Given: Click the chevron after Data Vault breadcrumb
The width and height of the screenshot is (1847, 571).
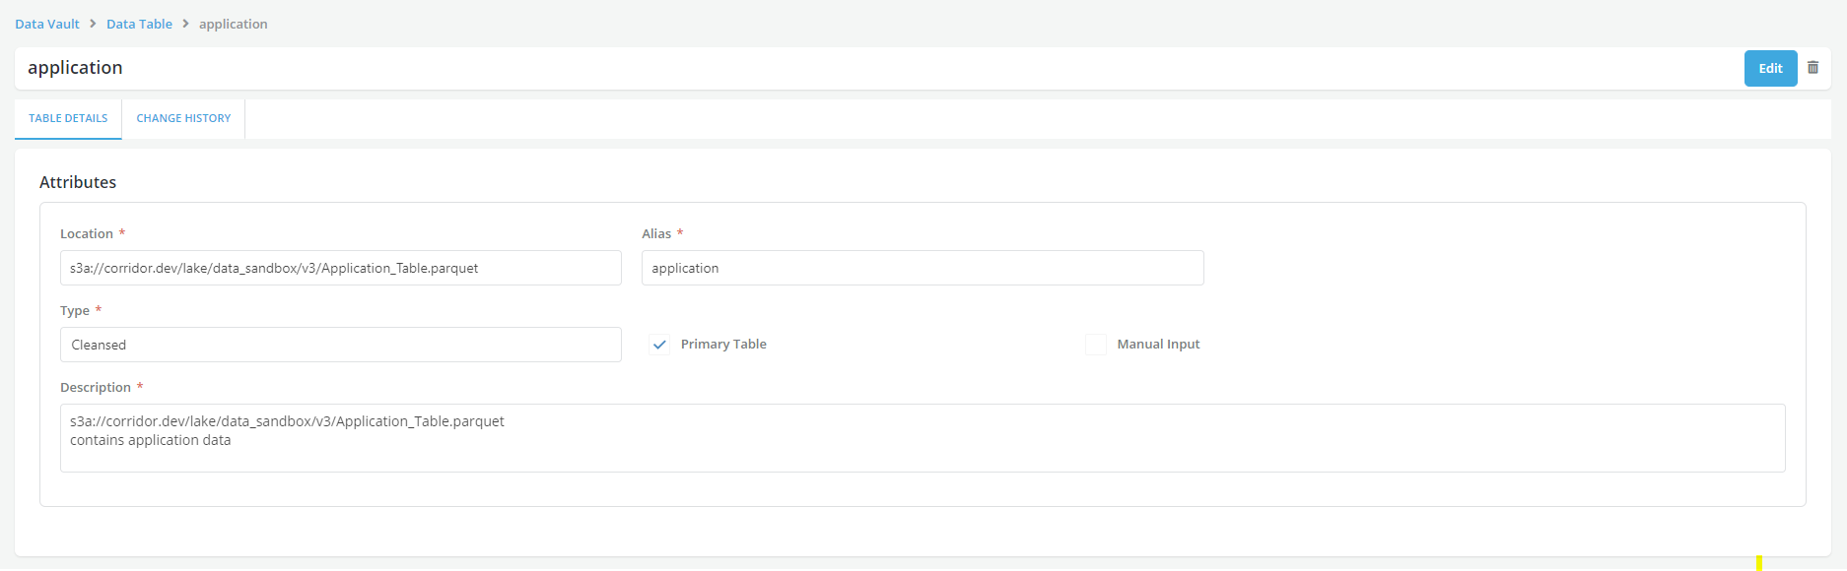Looking at the screenshot, I should (x=93, y=24).
